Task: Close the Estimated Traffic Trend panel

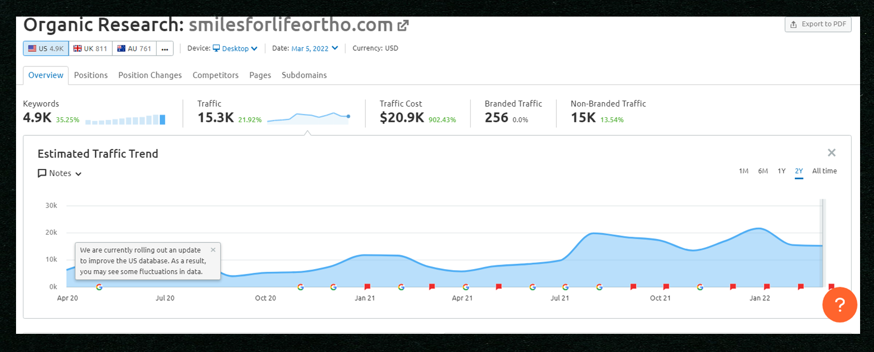Action: tap(831, 153)
